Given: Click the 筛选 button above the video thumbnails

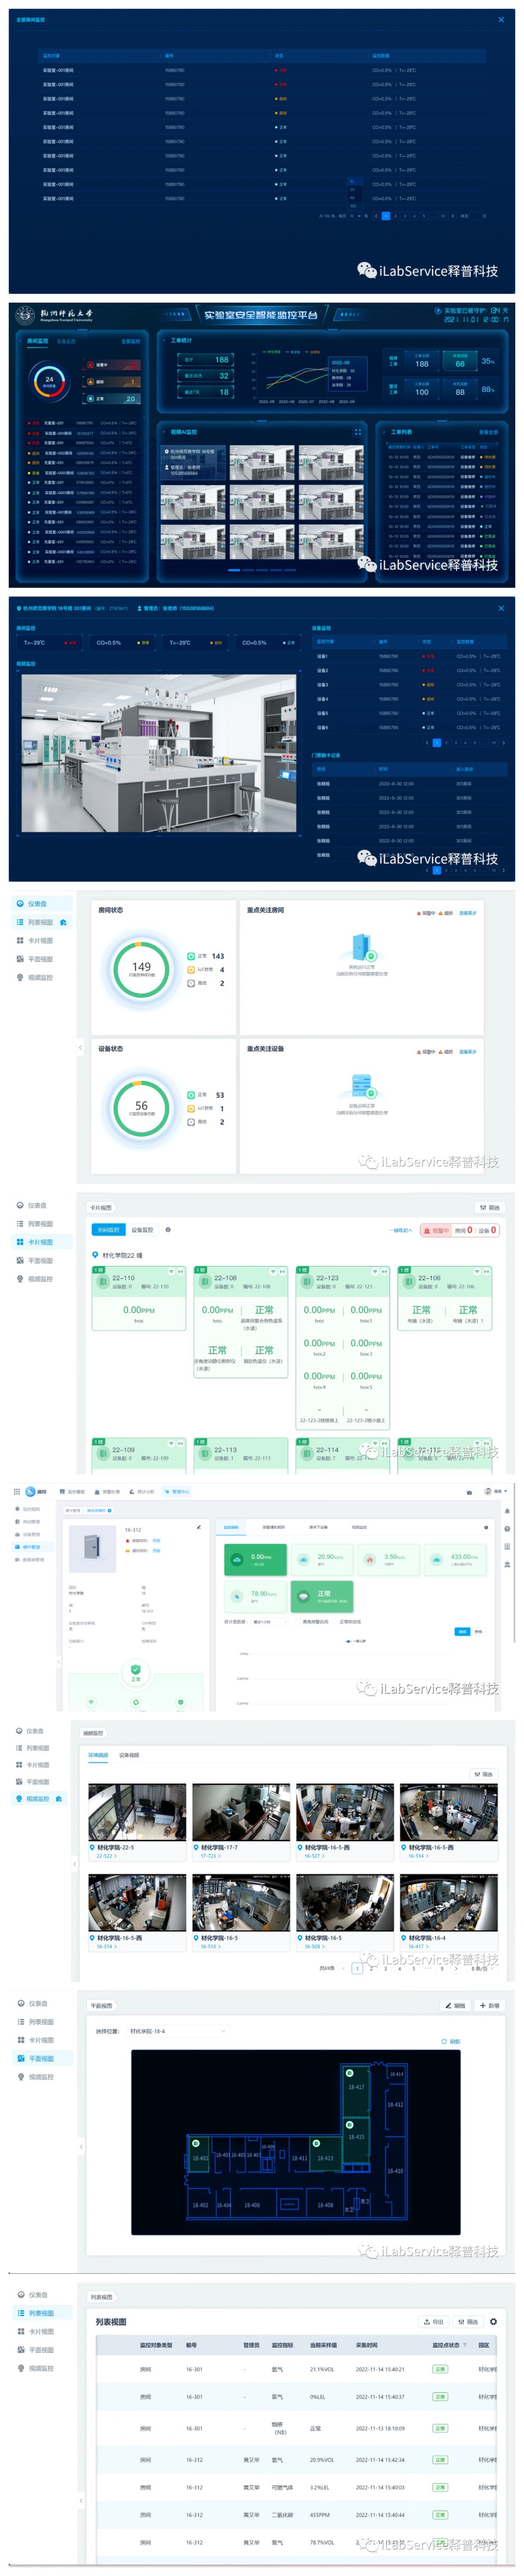Looking at the screenshot, I should click(484, 1774).
